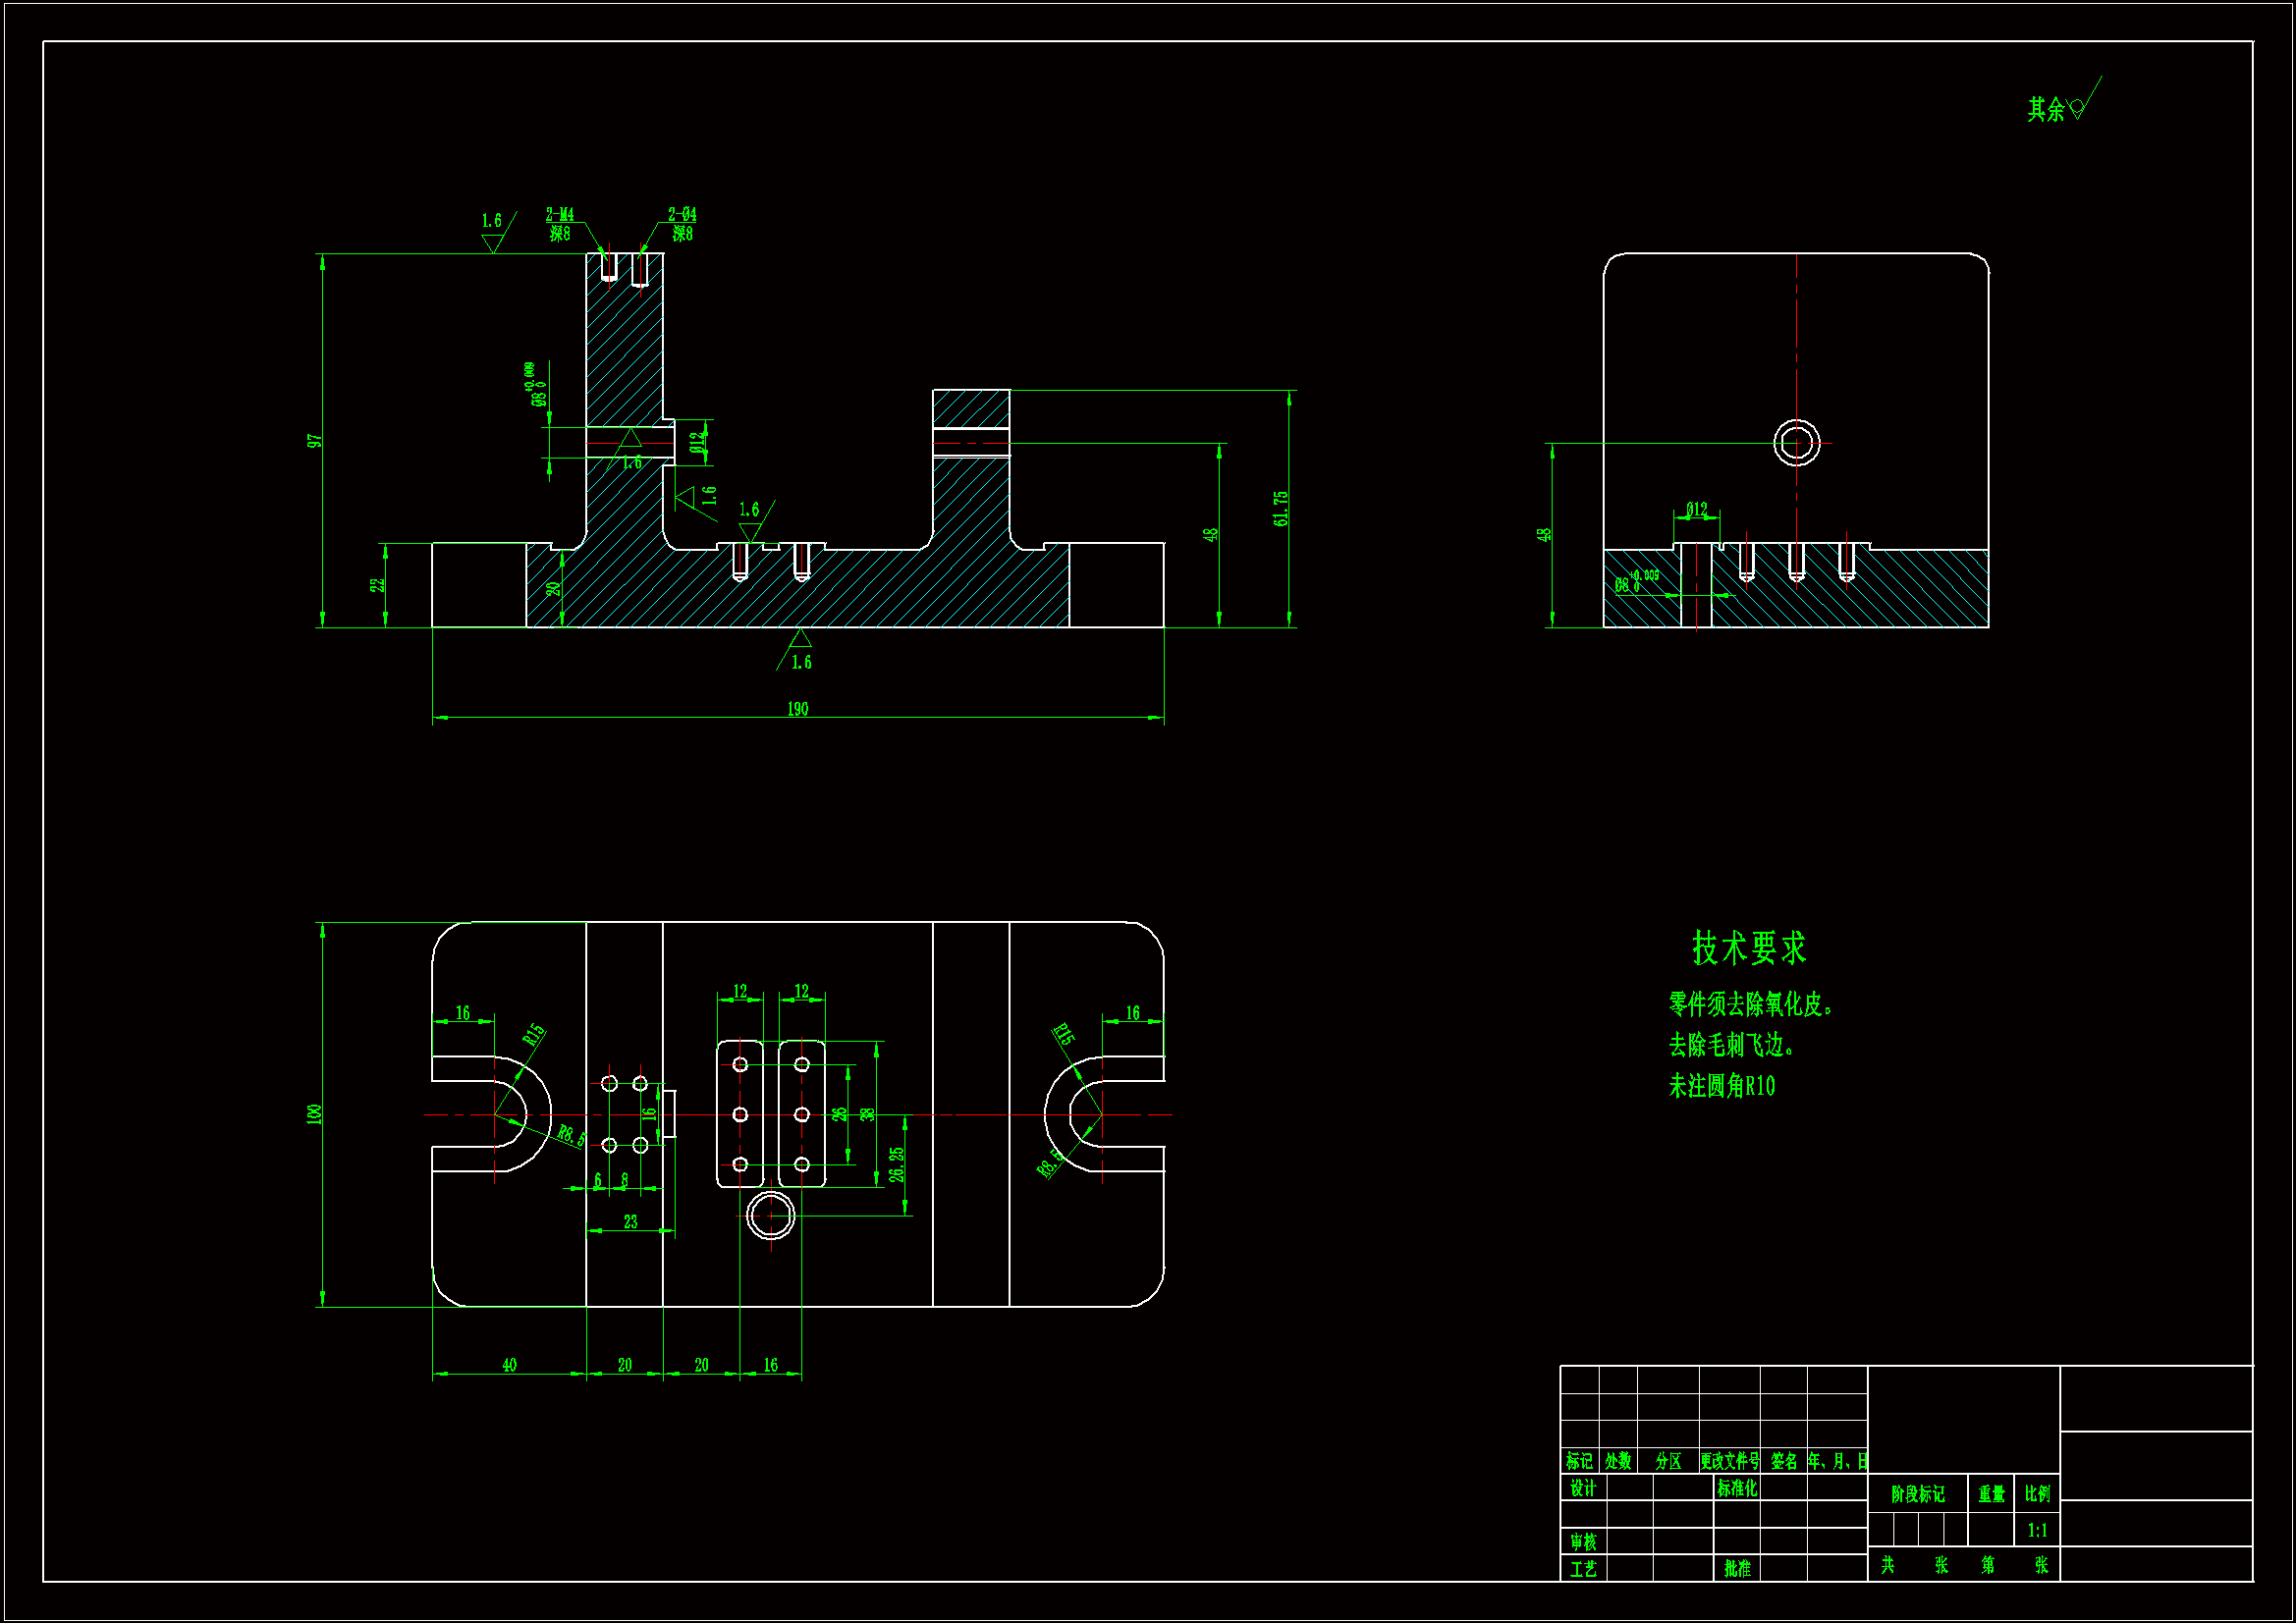The image size is (2296, 1623).
Task: Select the 97 height dimension text
Action: 314,441
